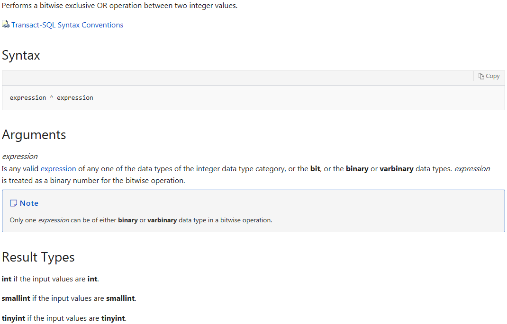The height and width of the screenshot is (324, 507).
Task: Click the bold varbinary data type in the note
Action: pos(162,220)
